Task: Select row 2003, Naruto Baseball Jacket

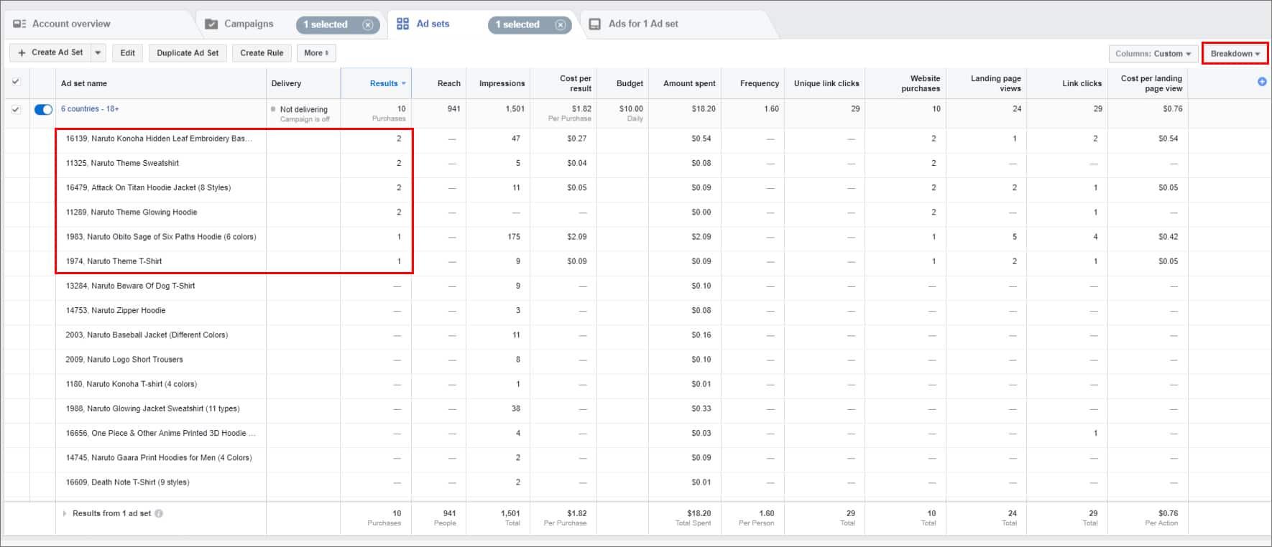Action: 147,335
